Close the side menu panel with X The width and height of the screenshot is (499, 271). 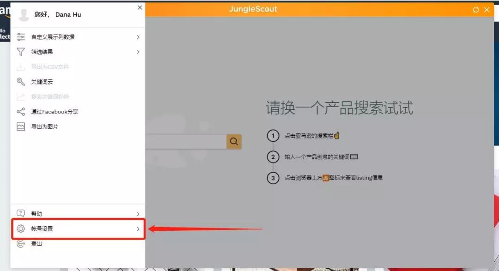(140, 7)
